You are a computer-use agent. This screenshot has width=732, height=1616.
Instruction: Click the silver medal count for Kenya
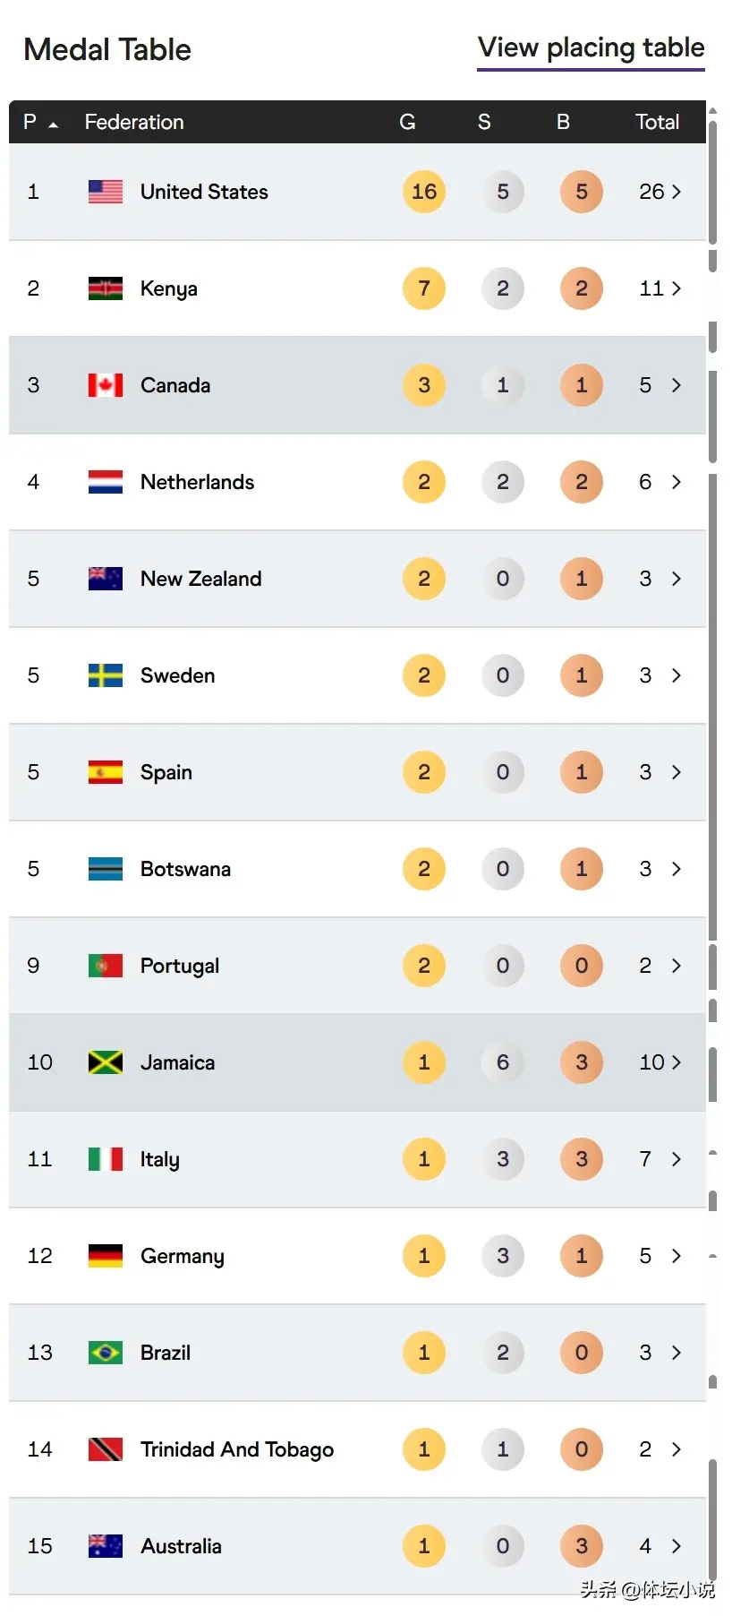point(502,288)
